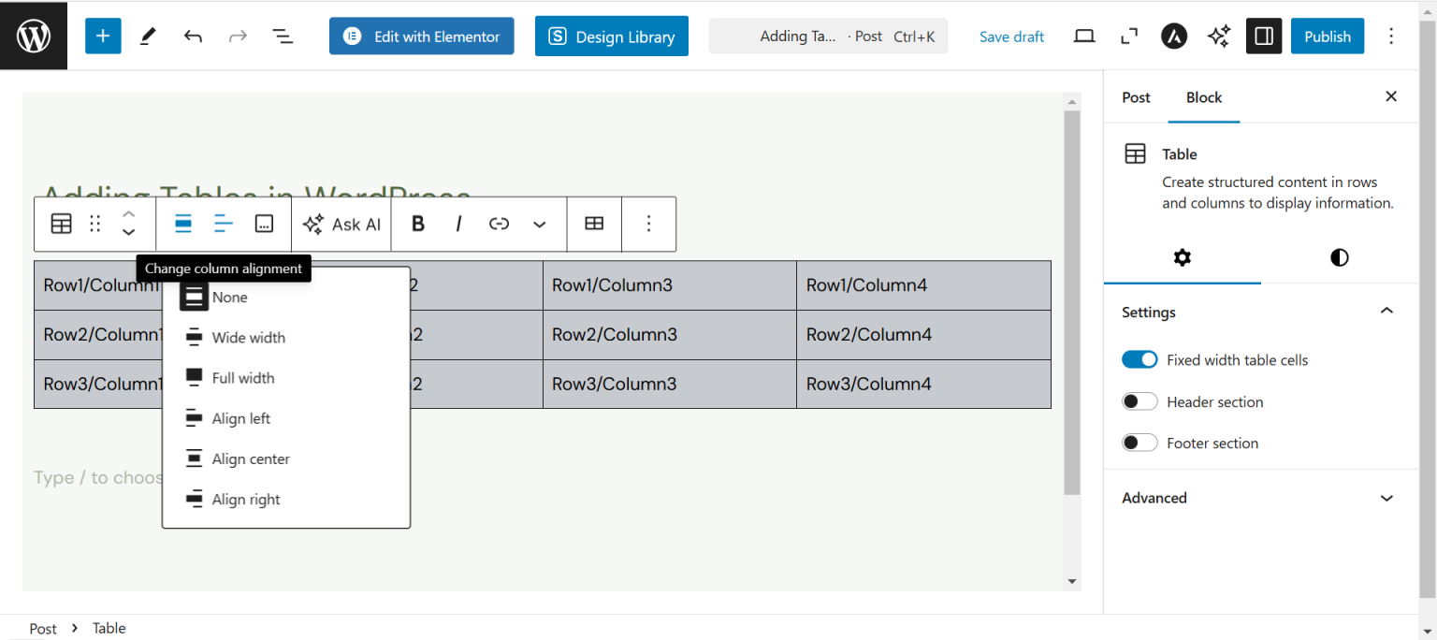Screen dimensions: 1437x640
Task: Open the Edit table grid icon menu
Action: 594,224
